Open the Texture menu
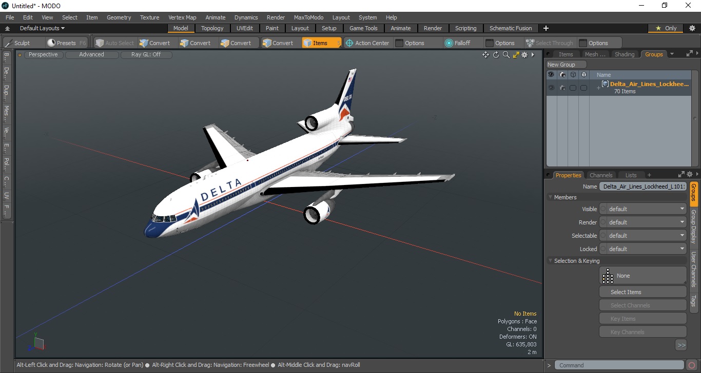The image size is (701, 373). pos(149,17)
